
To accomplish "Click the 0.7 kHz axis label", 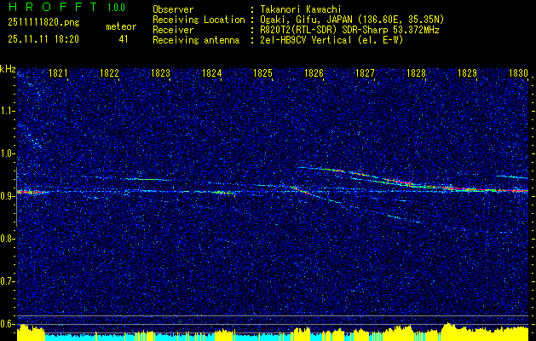I will click(6, 282).
